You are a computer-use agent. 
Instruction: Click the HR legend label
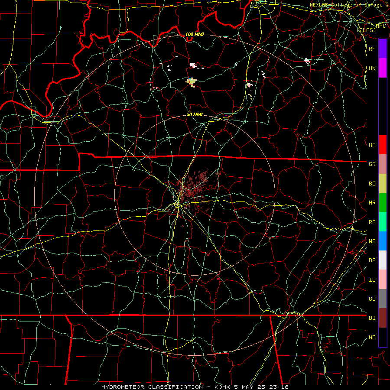[372, 203]
